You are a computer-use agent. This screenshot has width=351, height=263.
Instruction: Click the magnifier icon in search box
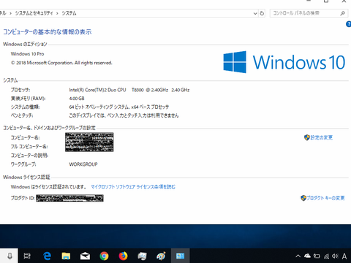pos(342,13)
